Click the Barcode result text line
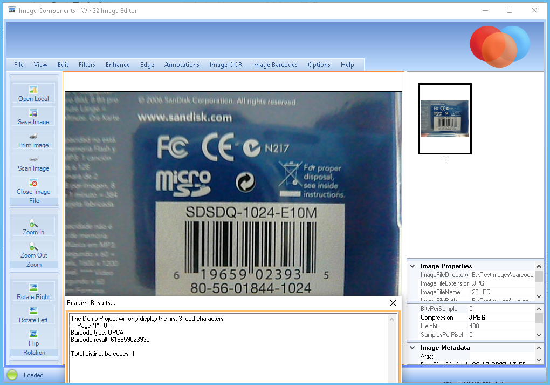 [110, 340]
